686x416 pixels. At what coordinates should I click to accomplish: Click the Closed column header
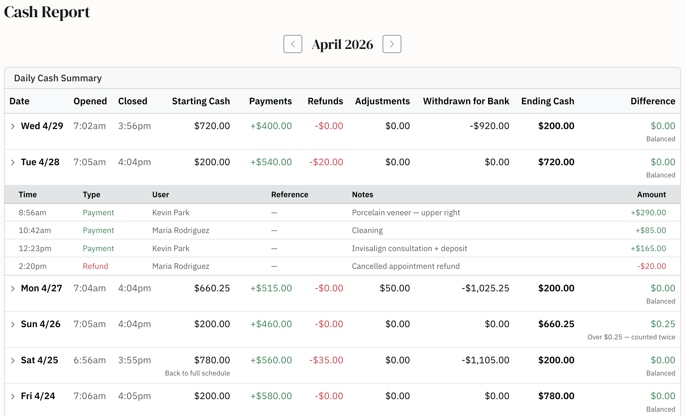[x=133, y=101]
